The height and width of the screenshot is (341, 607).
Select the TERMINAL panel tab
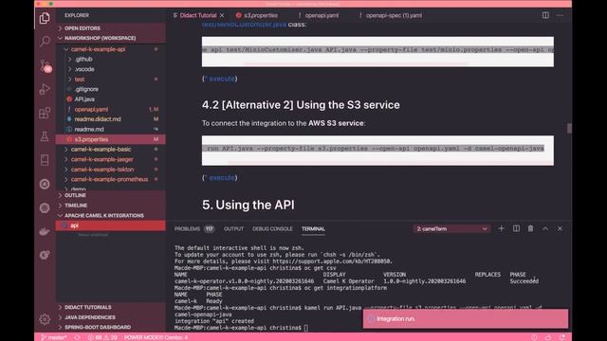click(x=313, y=229)
